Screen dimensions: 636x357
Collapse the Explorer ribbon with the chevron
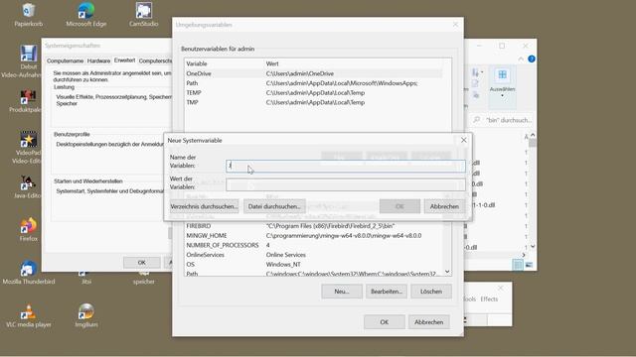521,59
